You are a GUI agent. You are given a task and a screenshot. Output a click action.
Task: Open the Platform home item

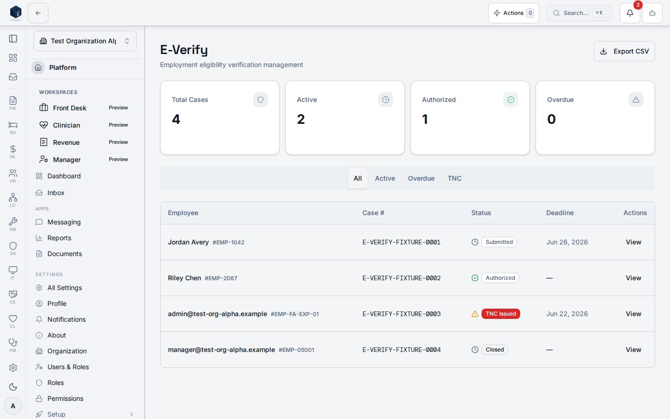(x=85, y=68)
